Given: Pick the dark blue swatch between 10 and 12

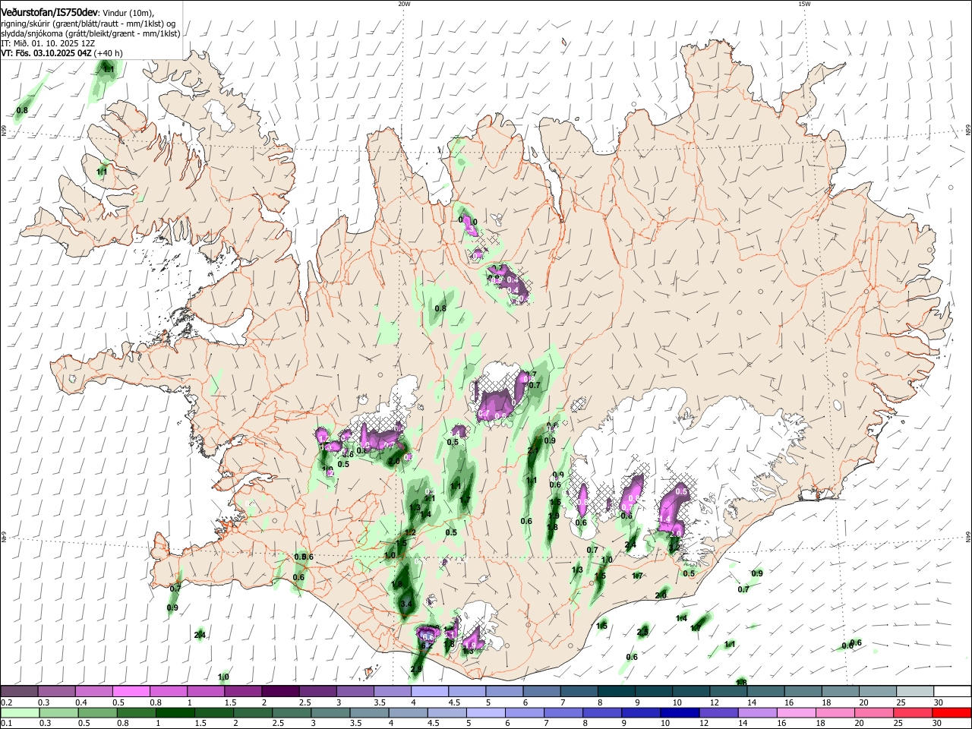Looking at the screenshot, I should click(682, 712).
